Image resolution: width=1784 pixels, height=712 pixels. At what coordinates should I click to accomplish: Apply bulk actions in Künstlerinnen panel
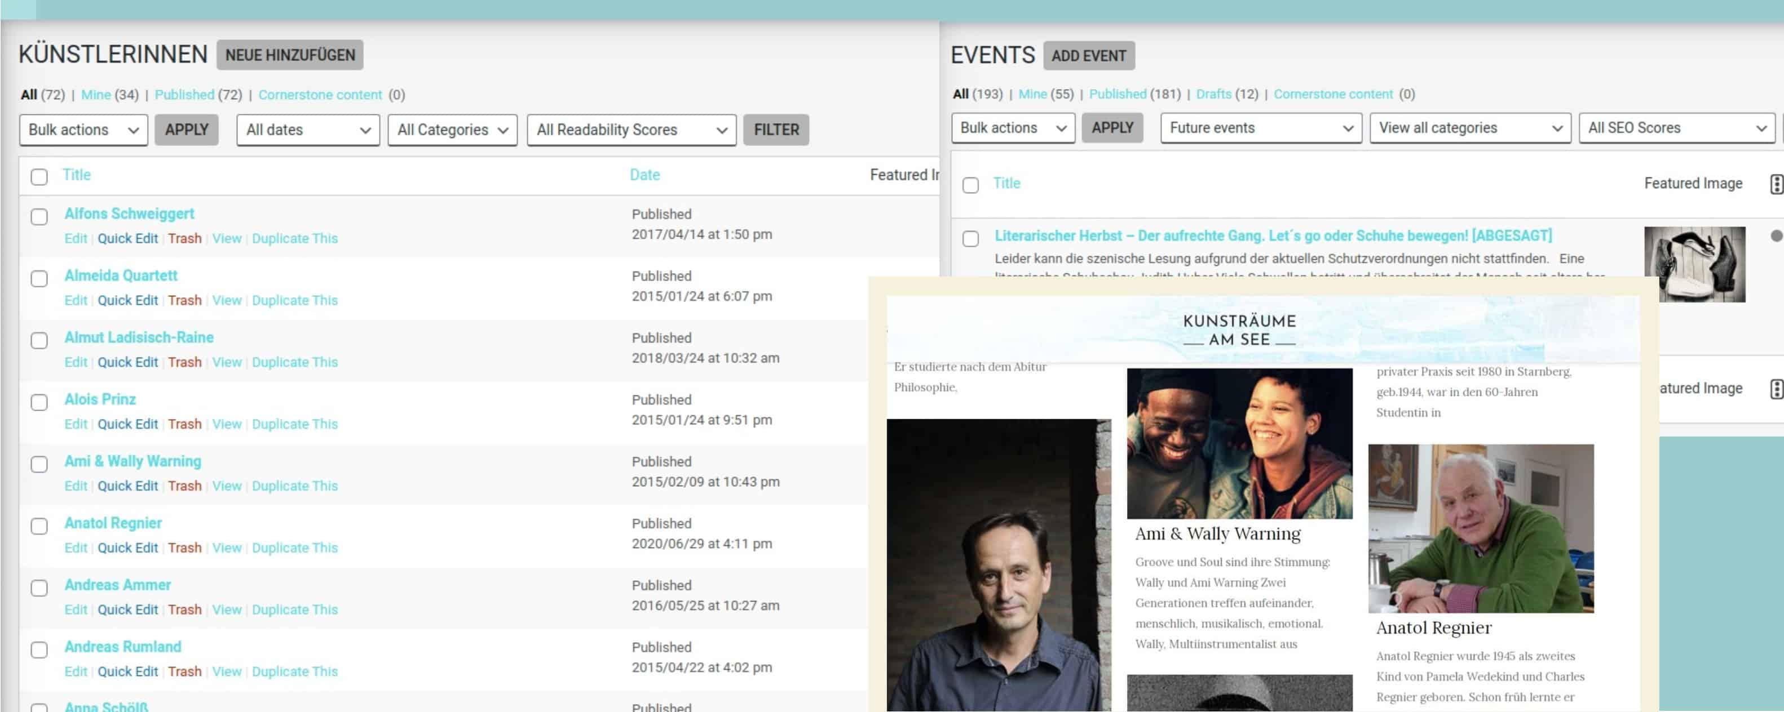(x=186, y=130)
